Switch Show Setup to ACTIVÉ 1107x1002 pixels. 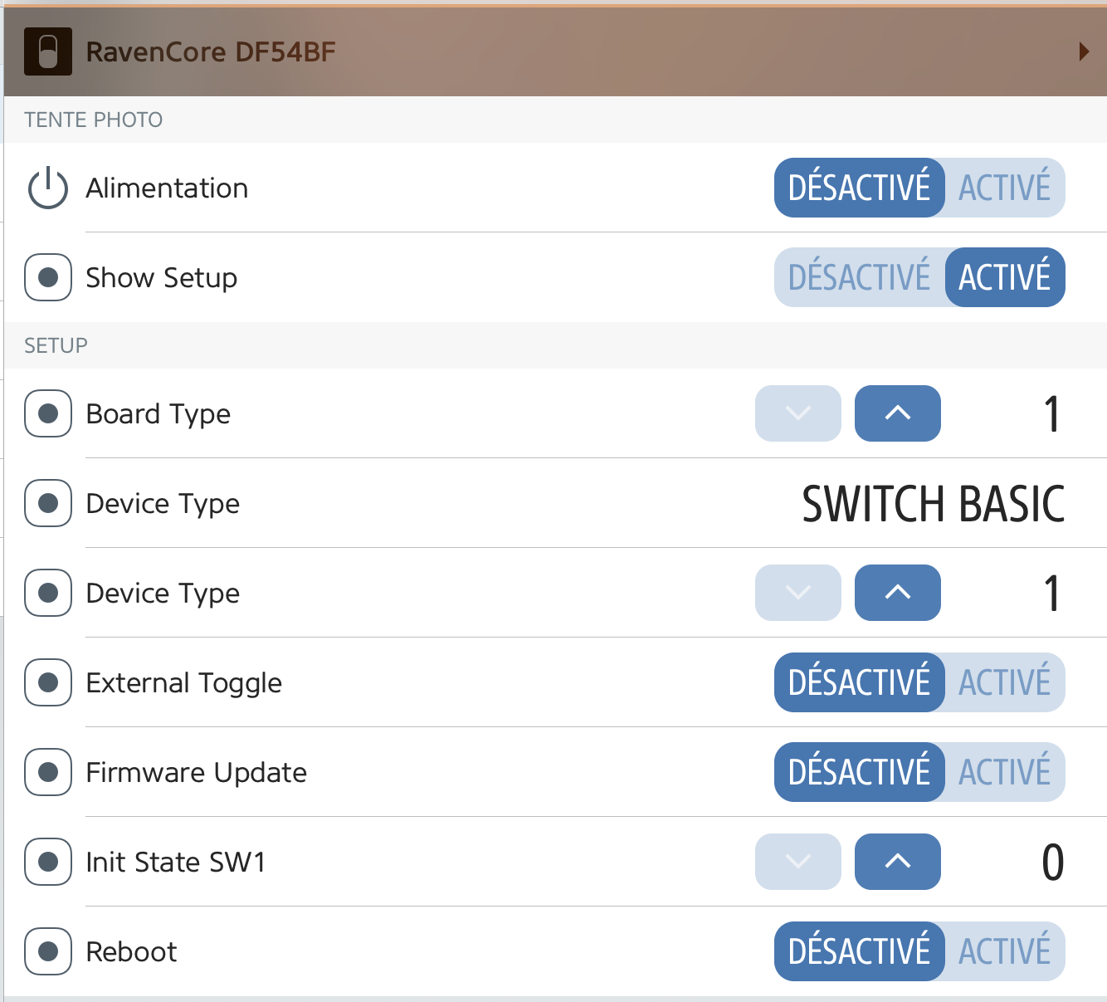1005,277
